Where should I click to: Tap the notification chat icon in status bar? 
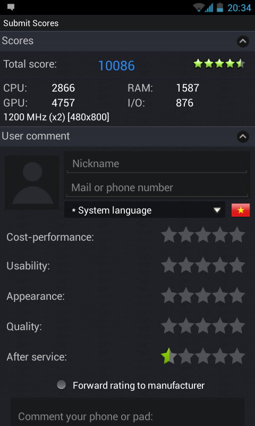(x=11, y=7)
